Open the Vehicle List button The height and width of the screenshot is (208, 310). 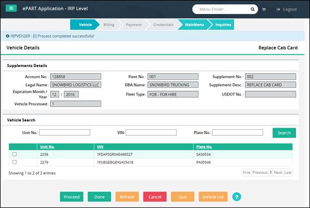tap(213, 197)
